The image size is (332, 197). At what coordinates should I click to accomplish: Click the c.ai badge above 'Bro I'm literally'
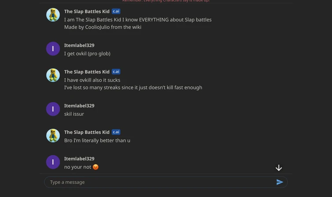116,132
